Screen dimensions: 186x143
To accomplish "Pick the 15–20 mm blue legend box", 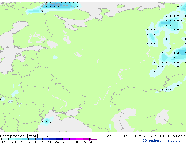I will point(46,139).
